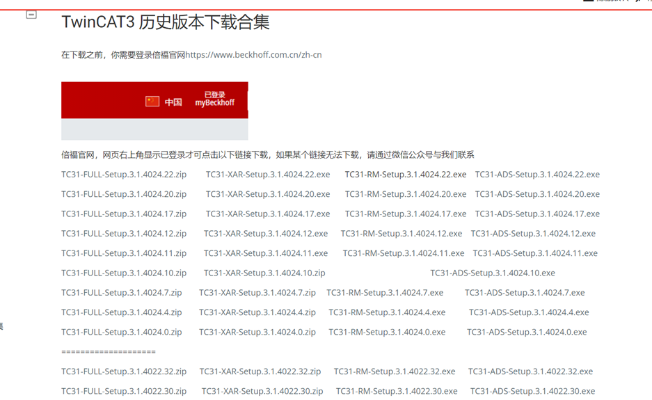Viewport: 652px width, 400px height.
Task: Download TC31-ADS-Setup.3.1.4022.30.exe
Action: [532, 391]
